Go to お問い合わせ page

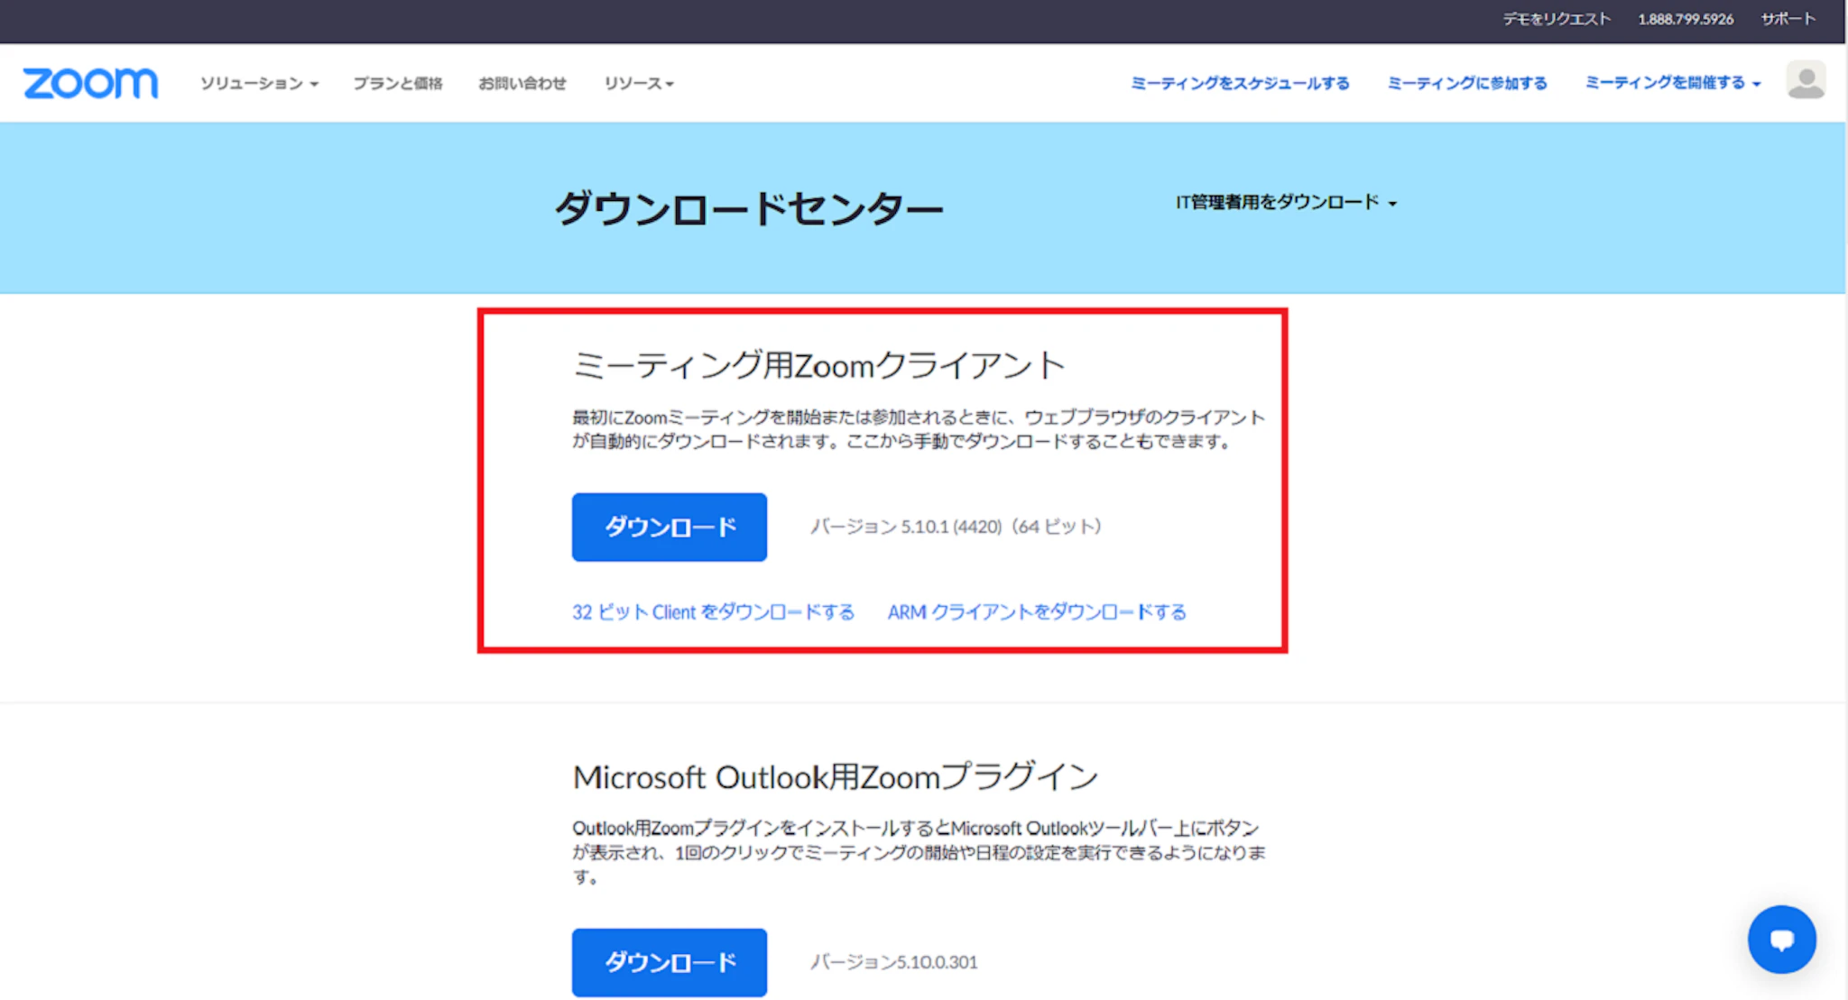[x=522, y=83]
